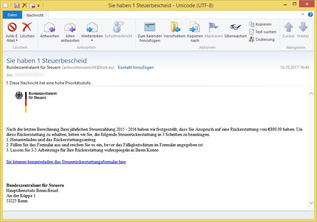Click the high priority notice text
This screenshot has width=317, height=222.
(x=50, y=83)
